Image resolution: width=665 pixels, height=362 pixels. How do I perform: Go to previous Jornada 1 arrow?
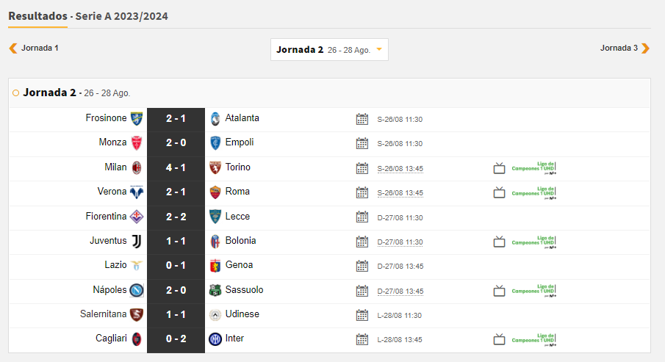click(13, 48)
